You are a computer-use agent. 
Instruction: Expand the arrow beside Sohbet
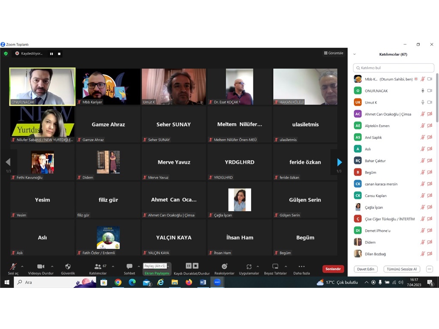(138, 266)
